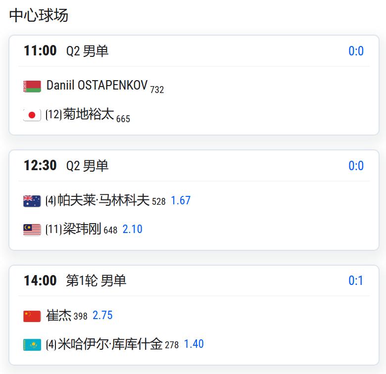Click the Malaysia flag icon

(32, 230)
